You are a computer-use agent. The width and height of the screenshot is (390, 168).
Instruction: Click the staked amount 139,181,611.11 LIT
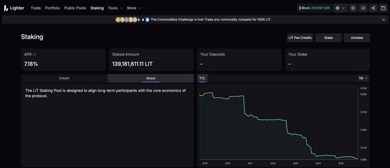[x=132, y=64]
